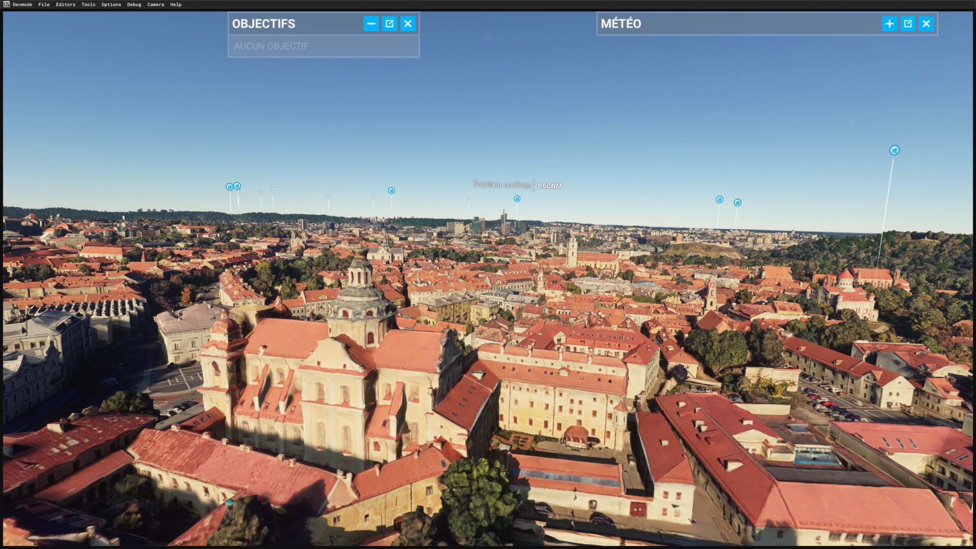Minimize the OBJECTIFS panel
Viewport: 976px width, 549px height.
coord(371,24)
